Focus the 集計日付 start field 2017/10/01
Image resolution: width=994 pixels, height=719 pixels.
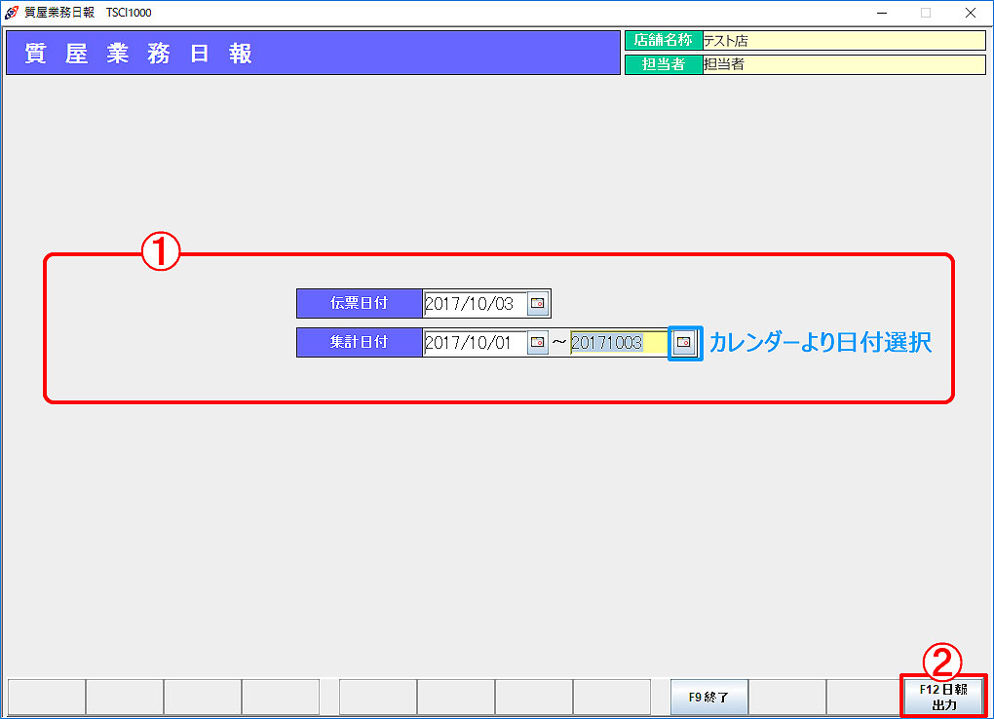coord(475,343)
